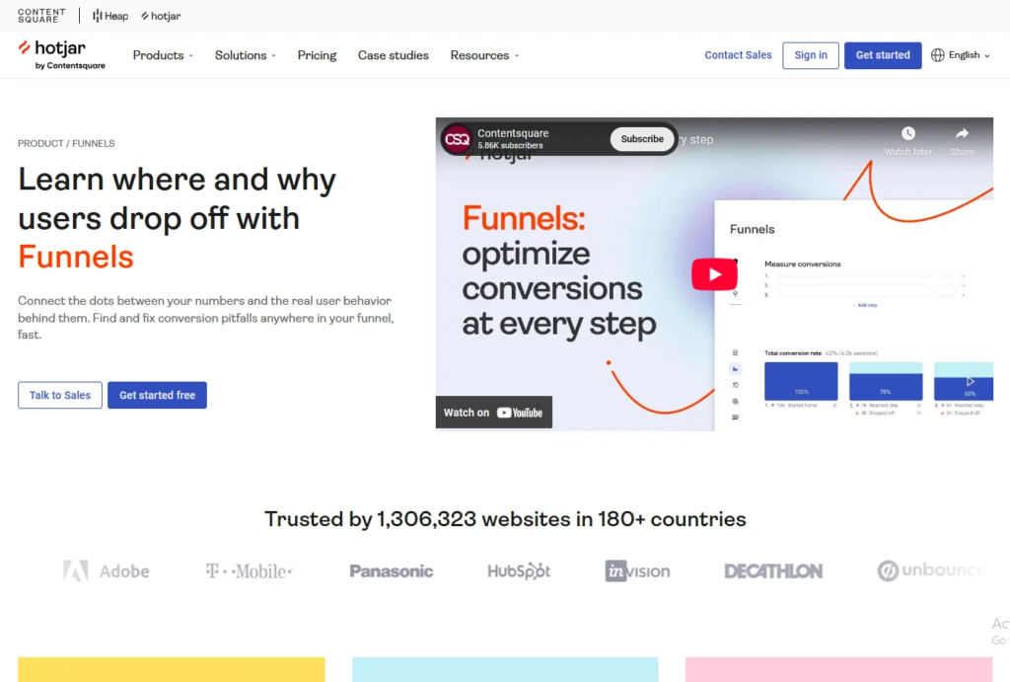Click the Unbounce logo
This screenshot has width=1010, height=682.
click(x=931, y=570)
